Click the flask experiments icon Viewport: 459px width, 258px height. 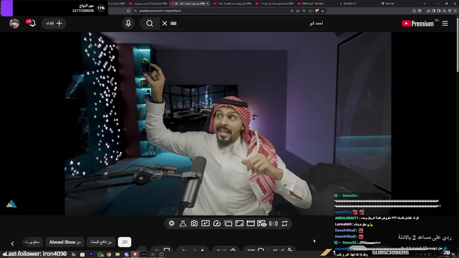click(x=183, y=224)
